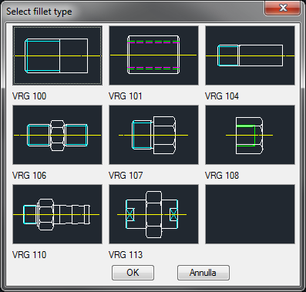Click the VRG 108 caption below preview
The image size is (306, 292).
pos(222,176)
